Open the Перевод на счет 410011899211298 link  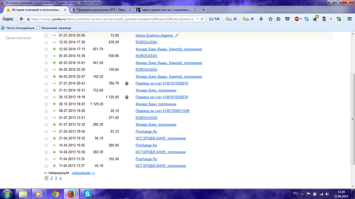click(x=162, y=111)
